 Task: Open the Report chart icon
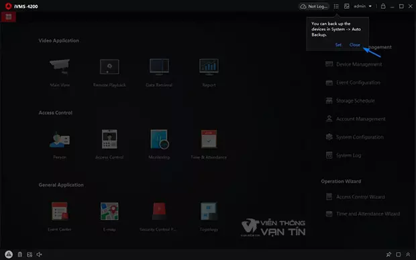point(209,66)
